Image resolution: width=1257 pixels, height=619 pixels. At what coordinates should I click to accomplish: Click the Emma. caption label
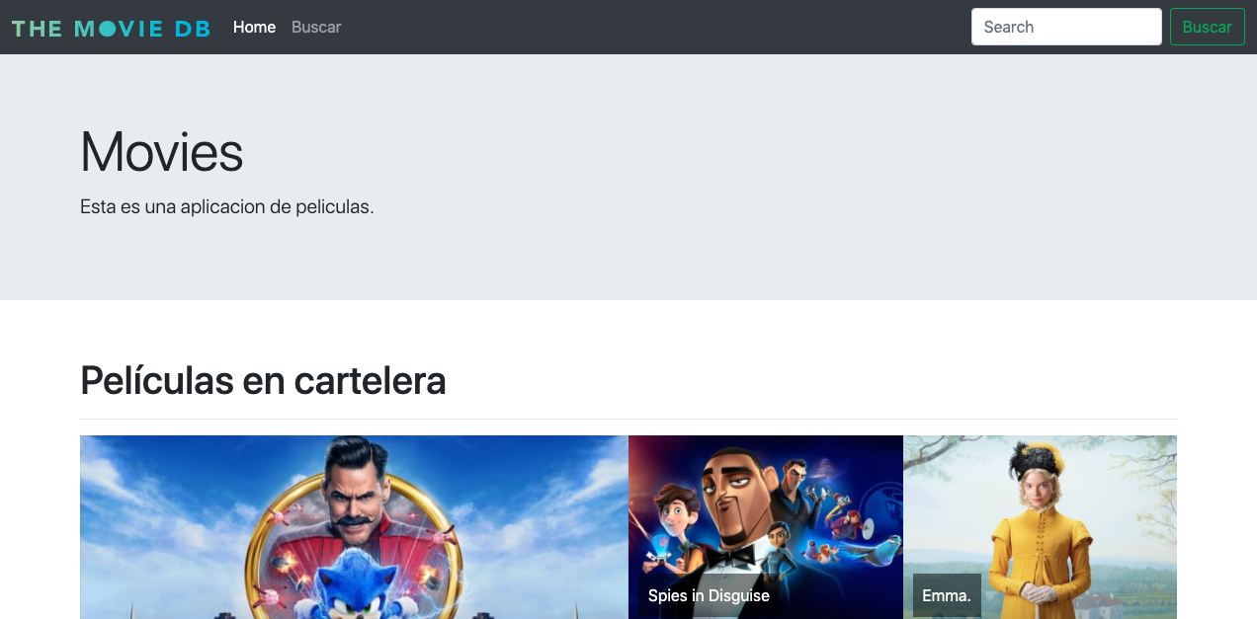pyautogui.click(x=947, y=595)
